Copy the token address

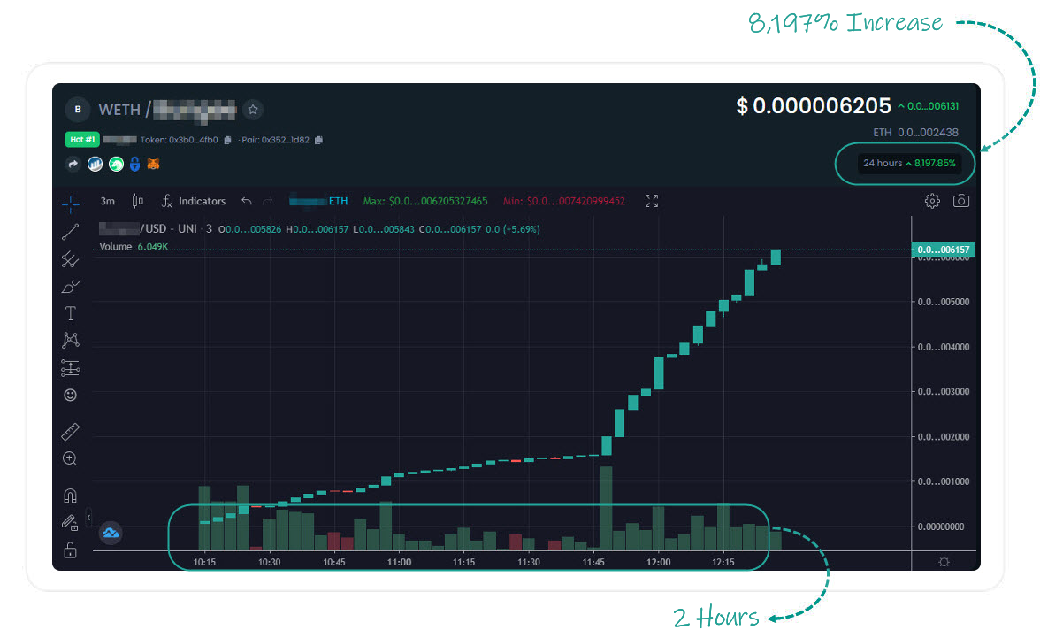[x=228, y=140]
